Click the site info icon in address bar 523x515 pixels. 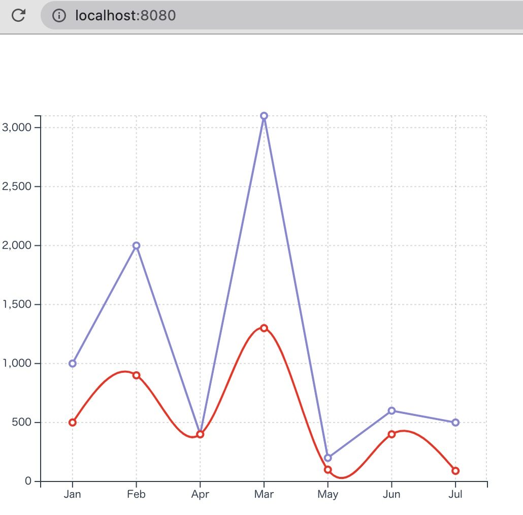(x=59, y=16)
